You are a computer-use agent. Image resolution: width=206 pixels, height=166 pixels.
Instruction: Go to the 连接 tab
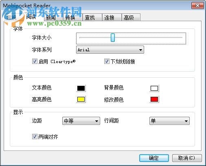click(x=112, y=17)
